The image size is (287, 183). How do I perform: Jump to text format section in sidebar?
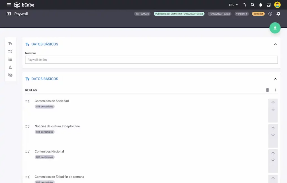tap(10, 67)
